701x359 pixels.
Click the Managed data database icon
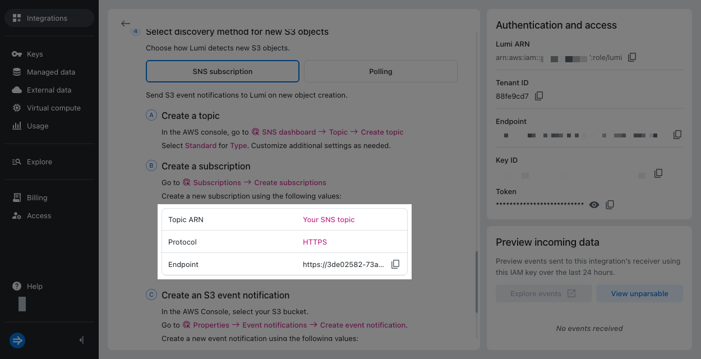pos(17,72)
